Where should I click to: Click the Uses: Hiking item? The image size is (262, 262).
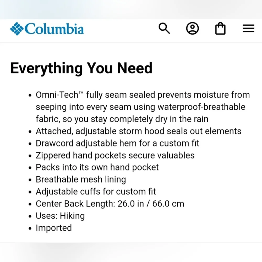[60, 216]
